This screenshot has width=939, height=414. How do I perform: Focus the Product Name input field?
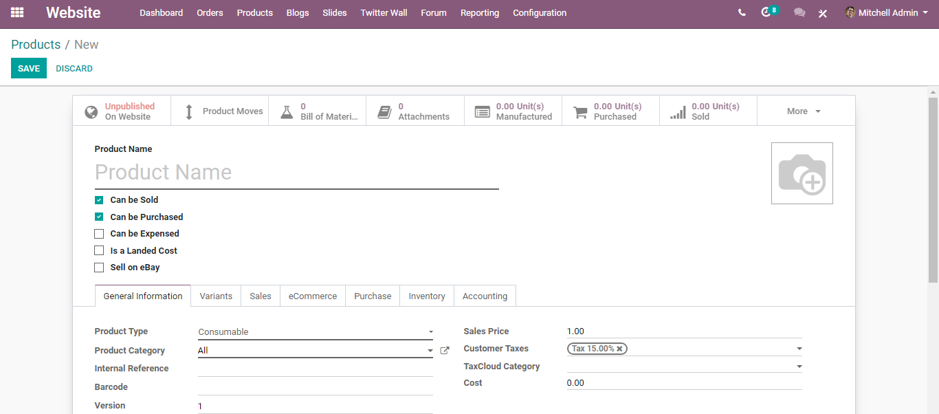296,173
